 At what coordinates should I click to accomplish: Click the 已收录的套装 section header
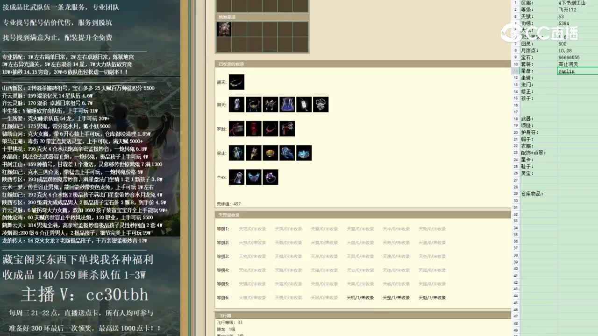tap(363, 64)
